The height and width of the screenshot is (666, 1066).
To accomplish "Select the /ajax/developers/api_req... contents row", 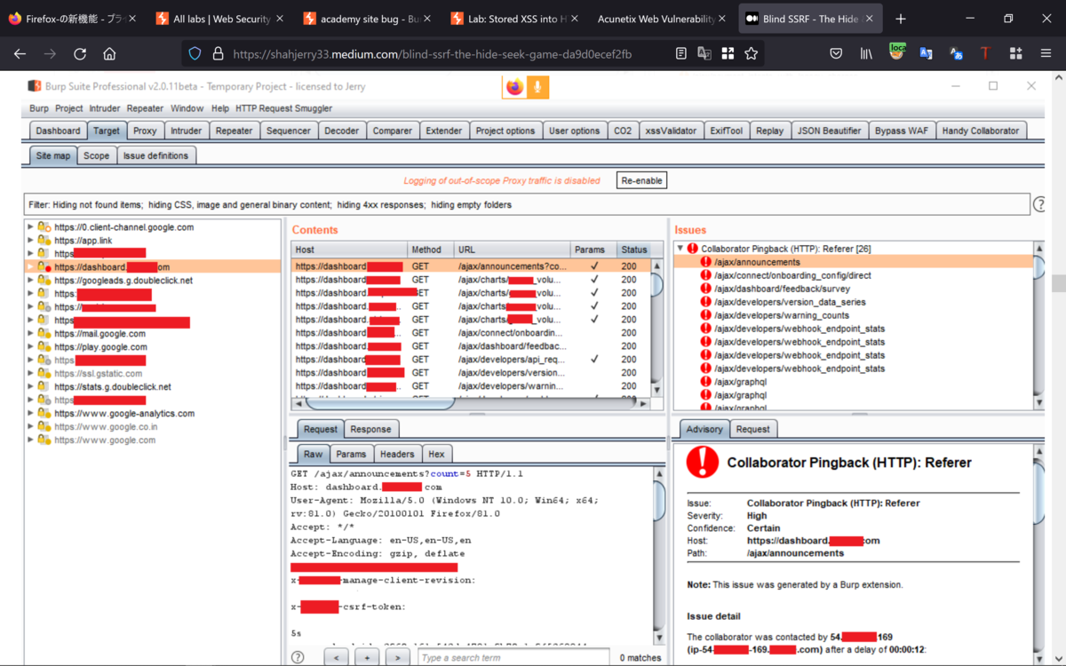I will 471,360.
